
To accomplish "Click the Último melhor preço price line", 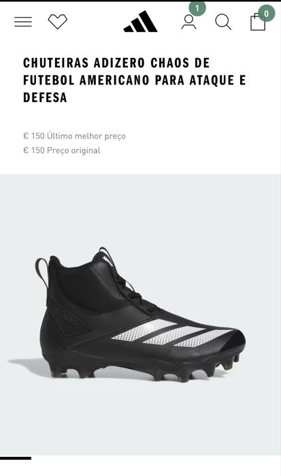I will (x=74, y=136).
